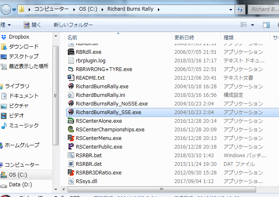
Task: Click the RSRBR3DRatio.exe icon
Action: pyautogui.click(x=71, y=173)
